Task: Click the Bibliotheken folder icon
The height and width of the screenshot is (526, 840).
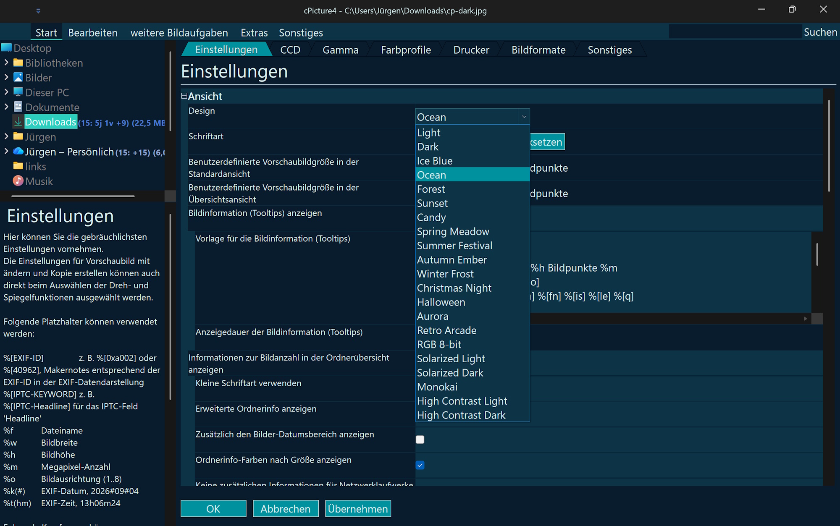Action: click(18, 63)
